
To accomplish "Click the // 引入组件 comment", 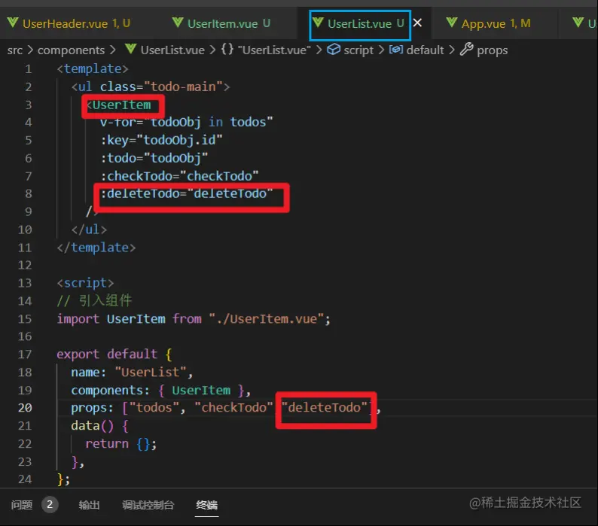I will (x=94, y=301).
